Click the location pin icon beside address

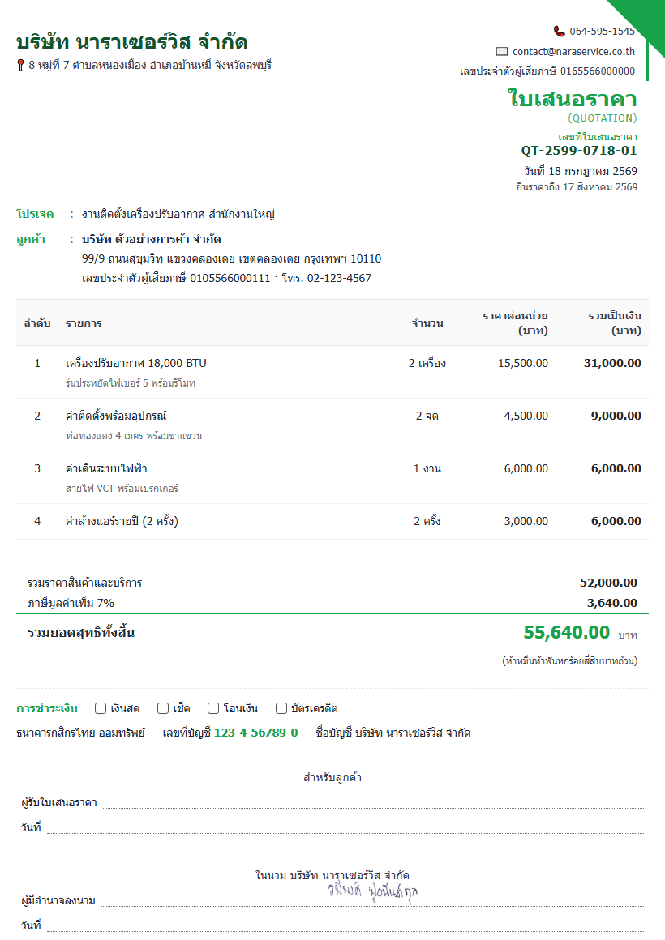point(20,65)
